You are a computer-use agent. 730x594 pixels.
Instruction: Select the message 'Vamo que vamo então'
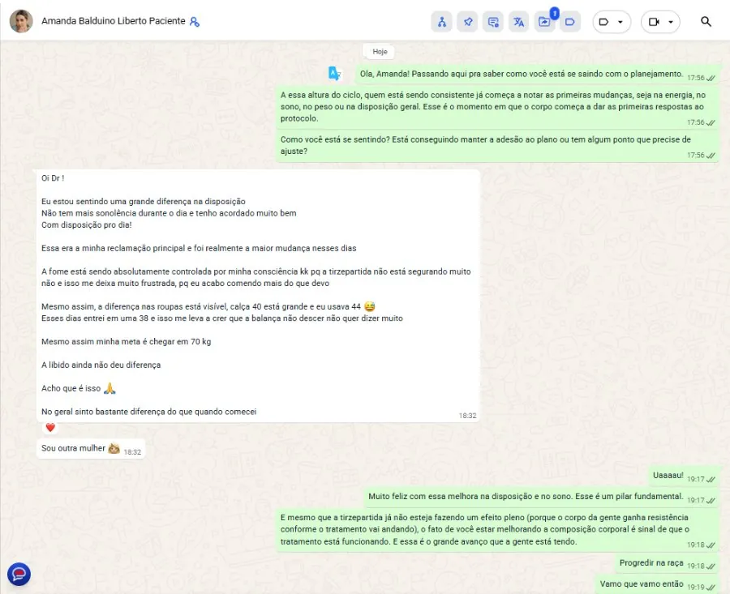[657, 584]
